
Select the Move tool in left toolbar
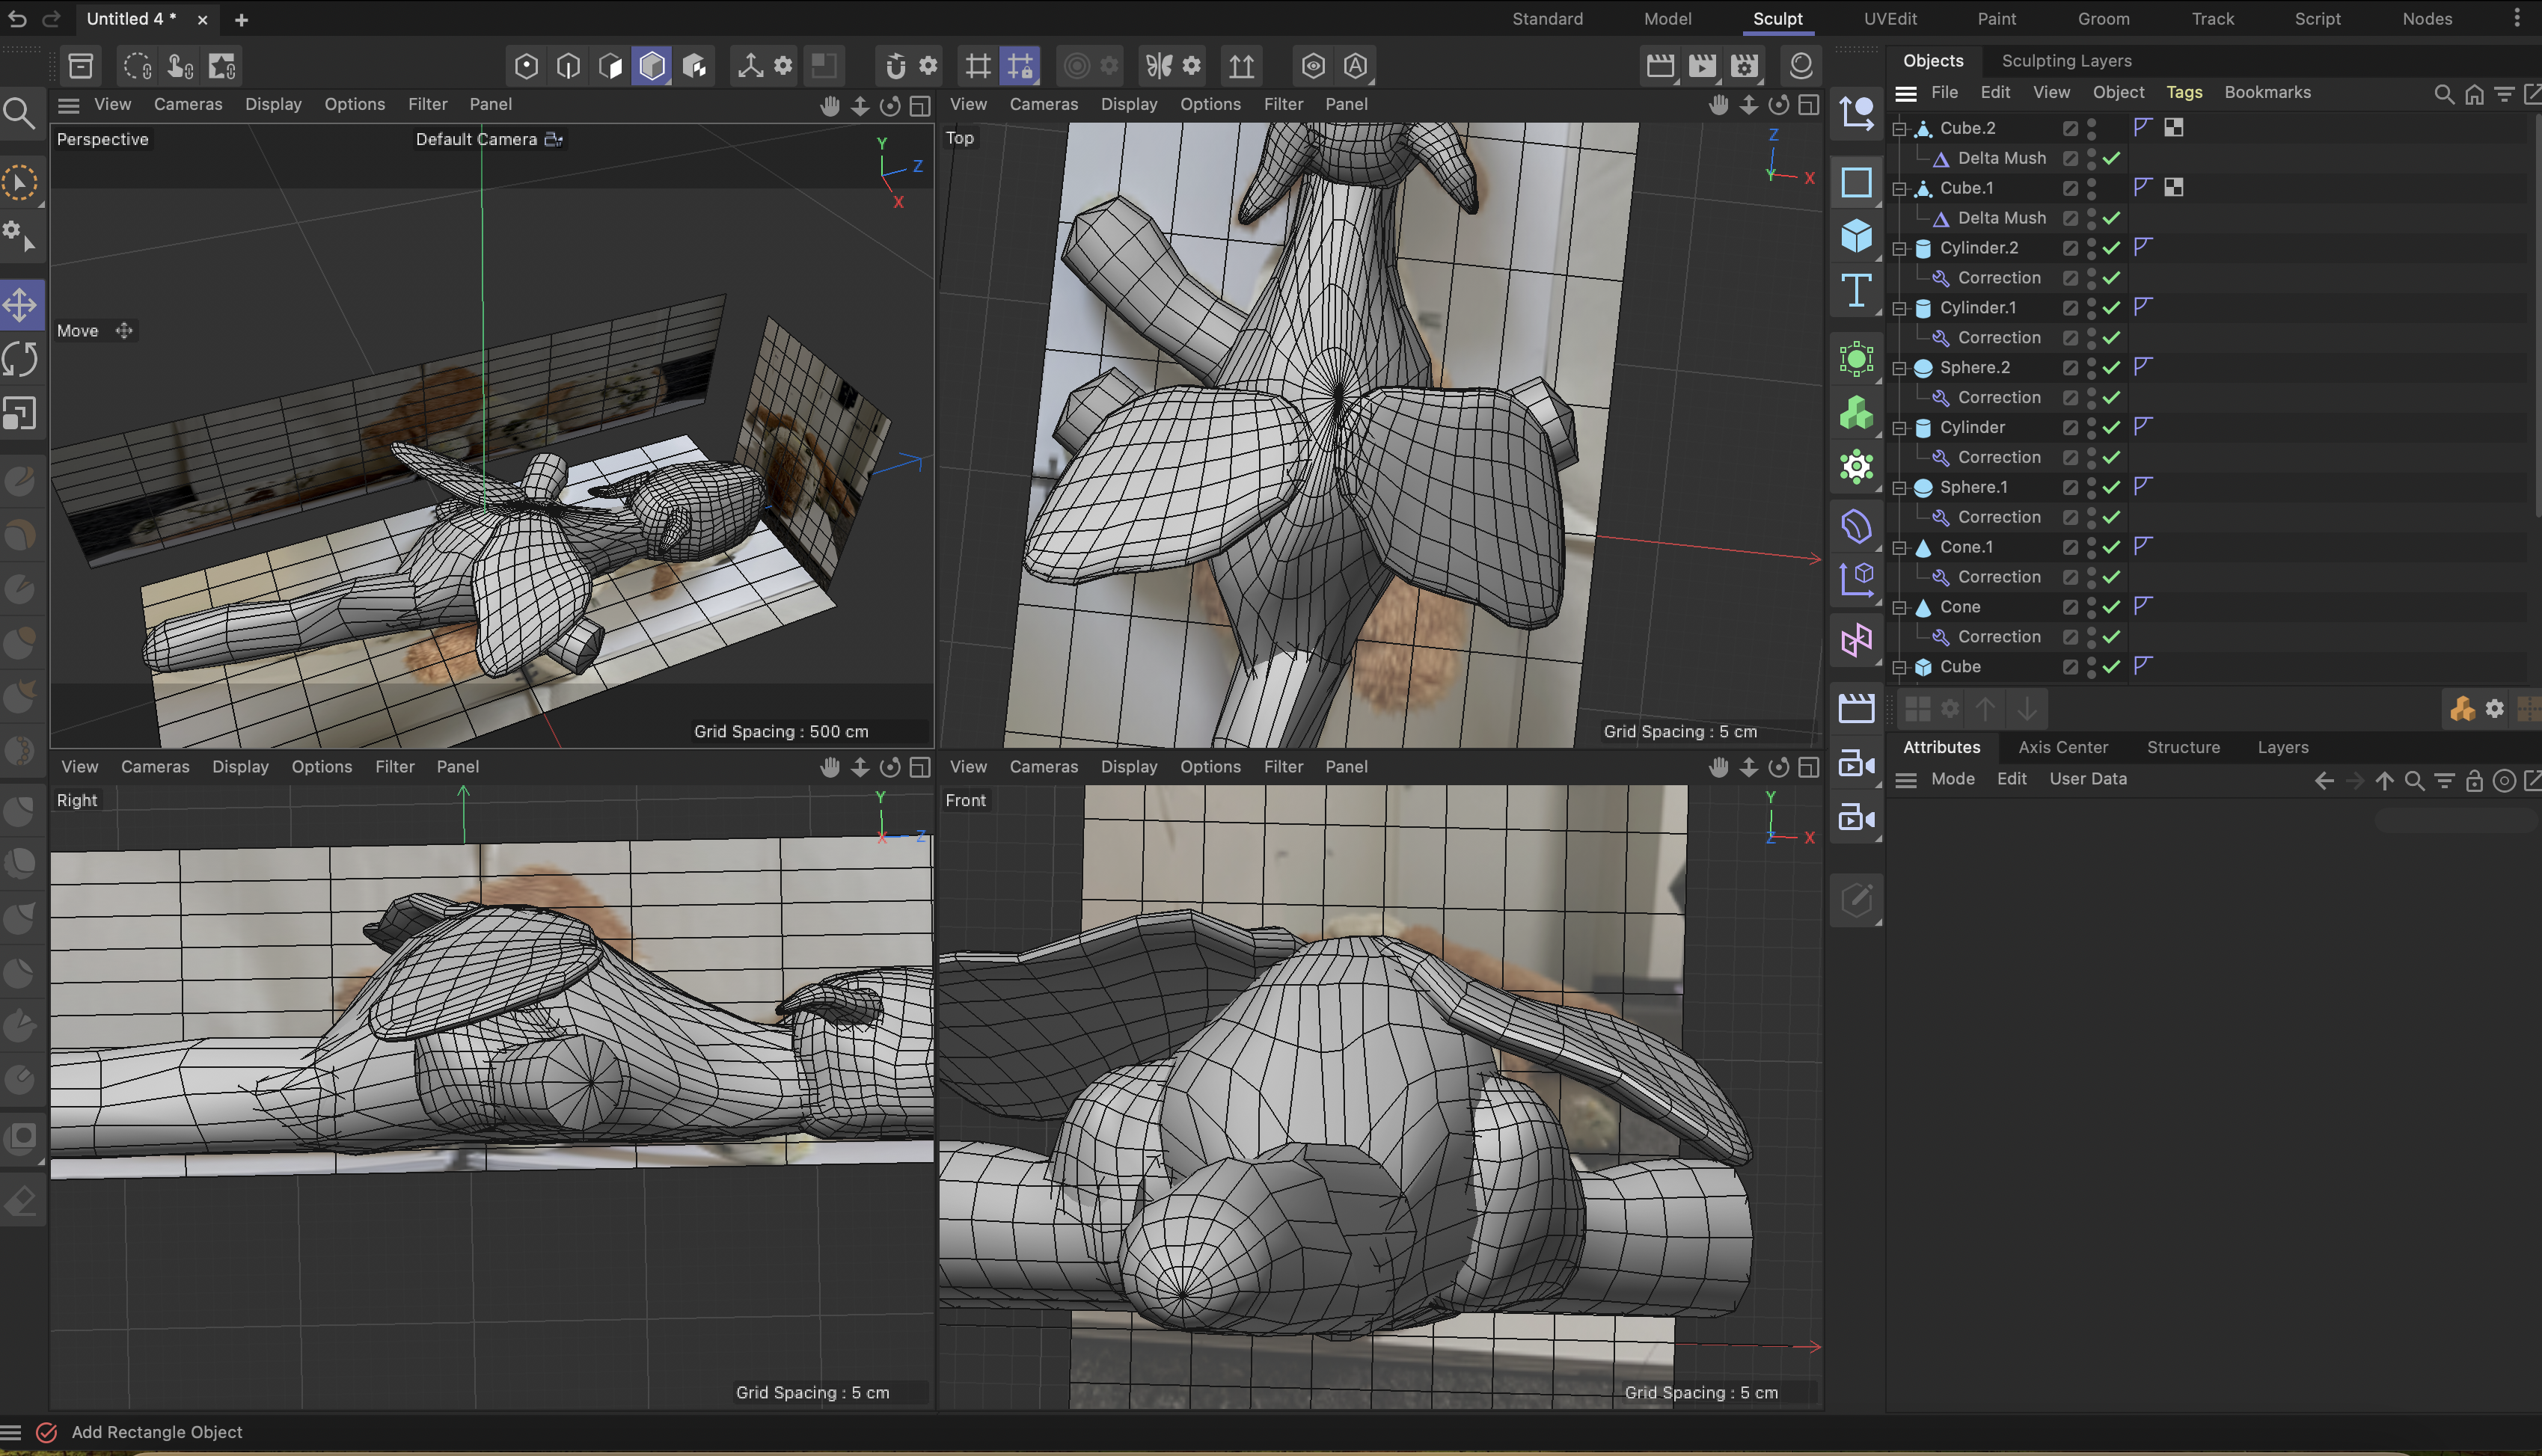20,305
